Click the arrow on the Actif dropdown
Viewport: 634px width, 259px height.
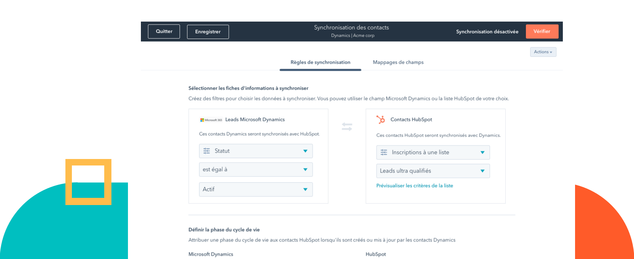point(305,190)
